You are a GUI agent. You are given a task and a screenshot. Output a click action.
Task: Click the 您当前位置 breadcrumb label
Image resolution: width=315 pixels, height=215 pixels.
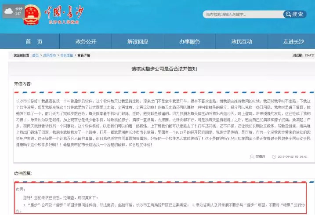click(22, 55)
